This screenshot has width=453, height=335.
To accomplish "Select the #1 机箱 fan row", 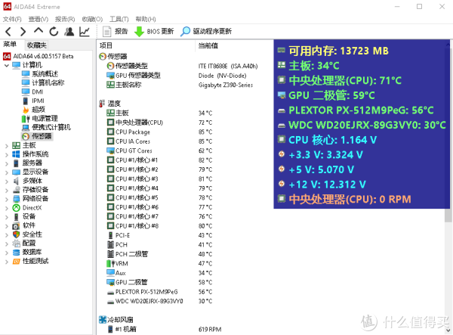I will 164,329.
